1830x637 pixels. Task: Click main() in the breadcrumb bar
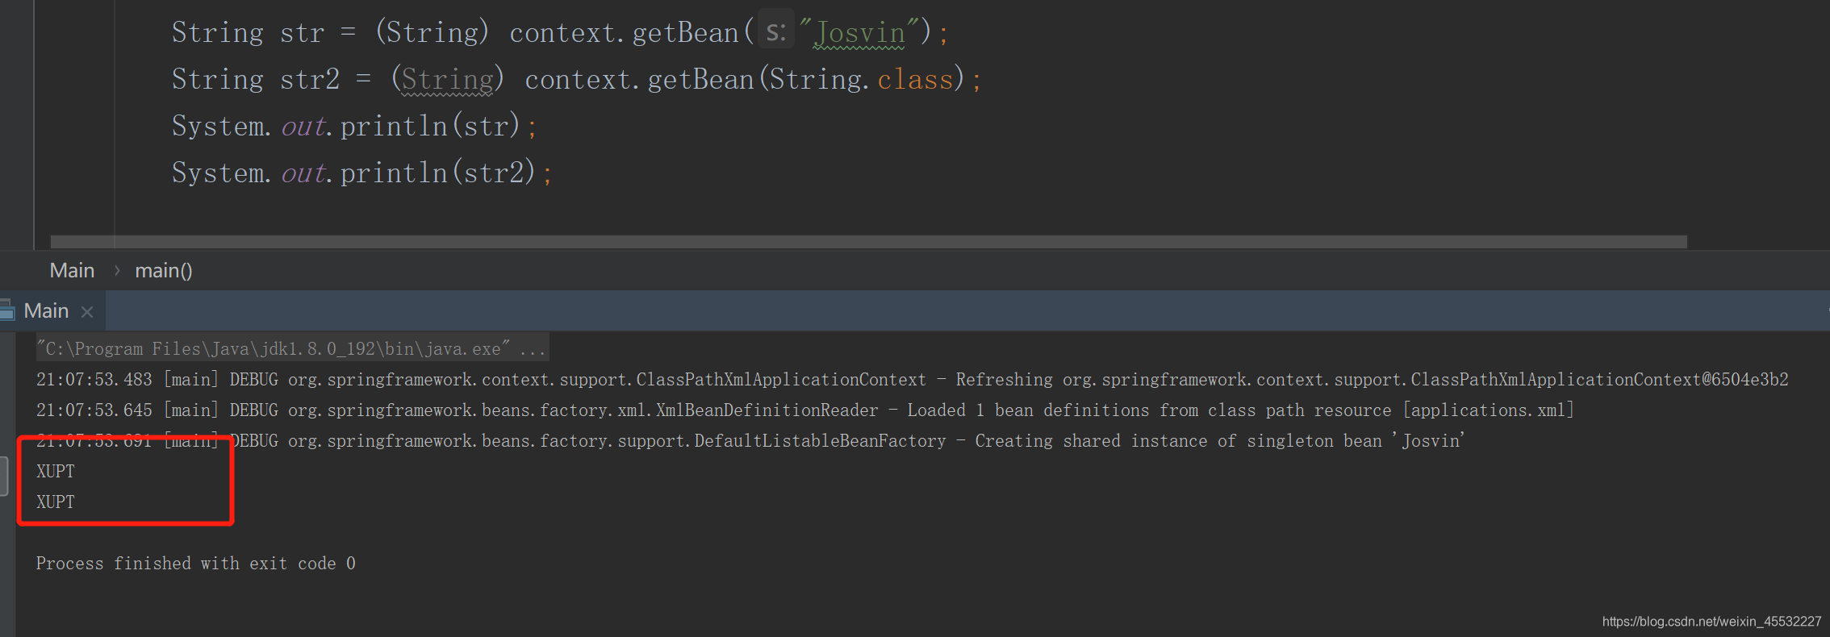pos(164,271)
